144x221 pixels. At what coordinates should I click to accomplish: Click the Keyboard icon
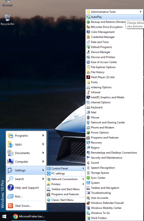(88, 108)
